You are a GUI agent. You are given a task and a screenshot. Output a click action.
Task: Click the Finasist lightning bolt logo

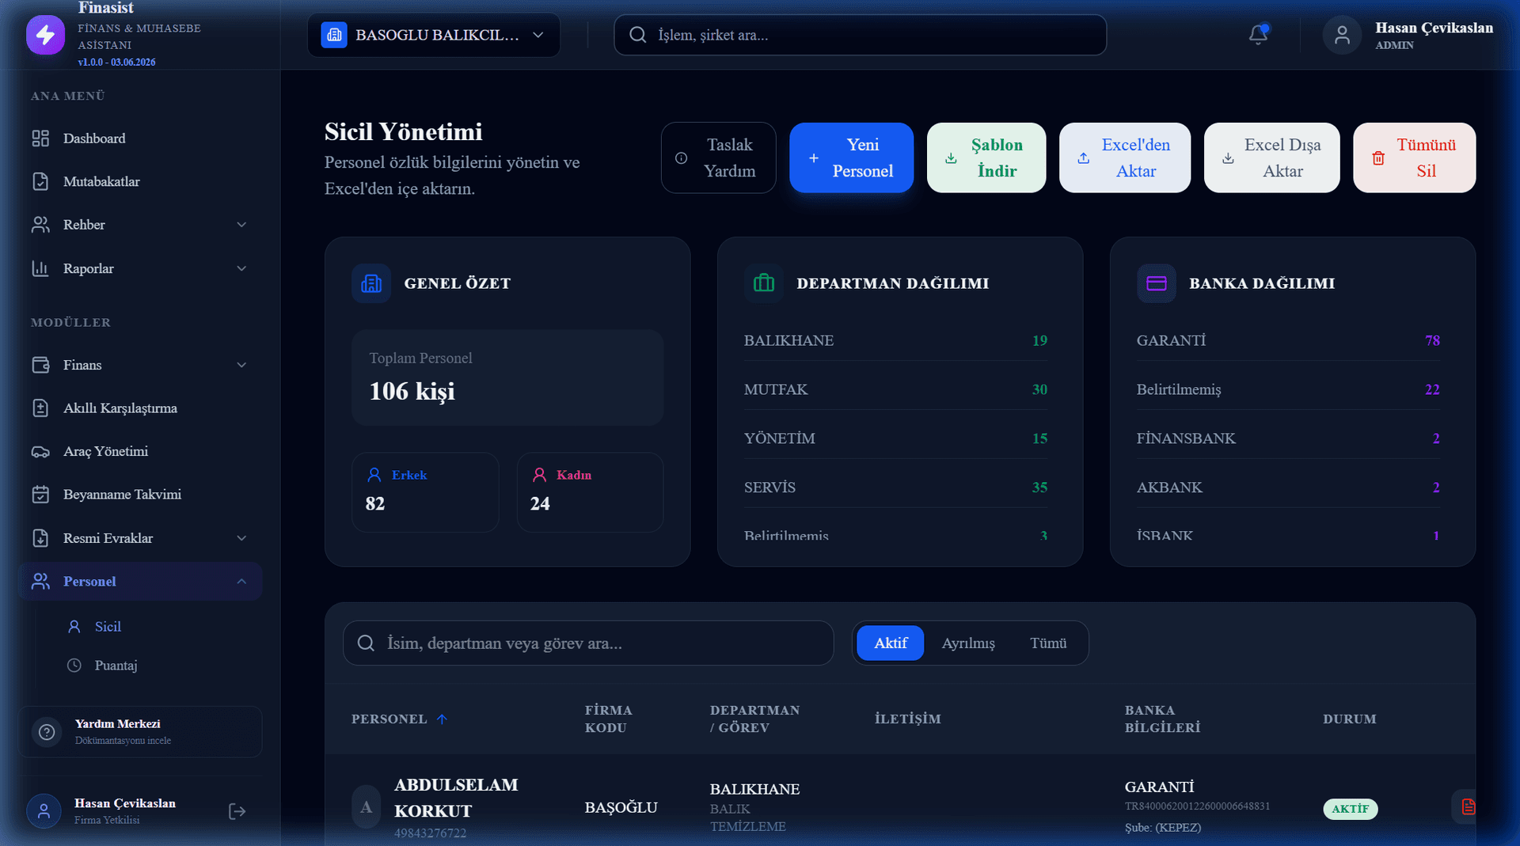pos(45,35)
